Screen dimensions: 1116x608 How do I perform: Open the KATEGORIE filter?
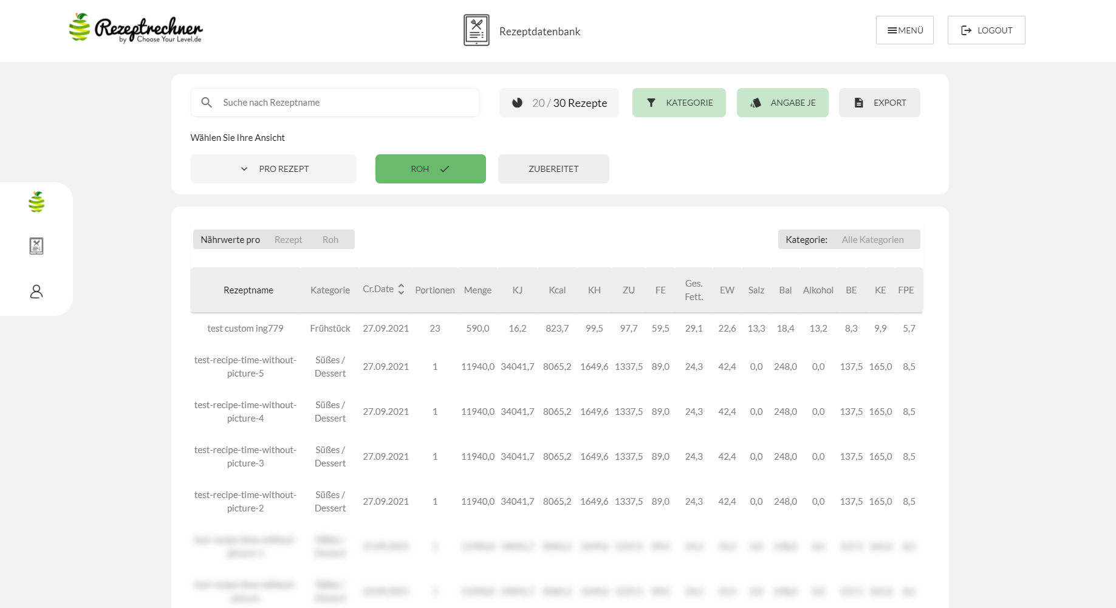(679, 103)
